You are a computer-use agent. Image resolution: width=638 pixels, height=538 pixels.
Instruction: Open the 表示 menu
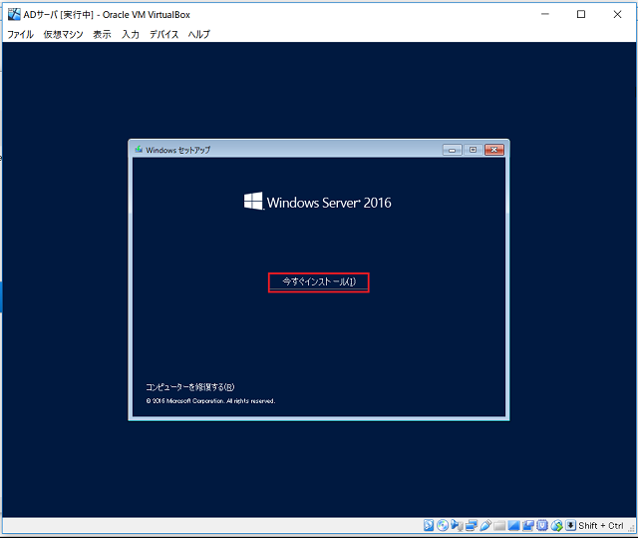tap(102, 34)
